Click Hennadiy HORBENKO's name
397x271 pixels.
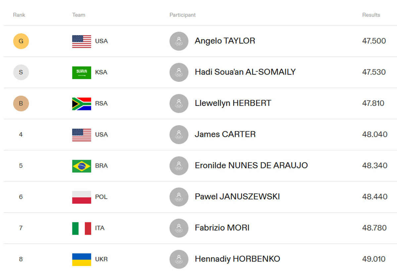pyautogui.click(x=237, y=259)
